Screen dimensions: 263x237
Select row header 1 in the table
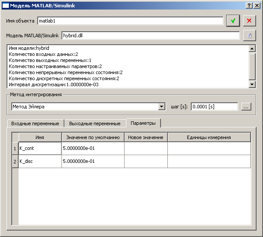pyautogui.click(x=15, y=149)
